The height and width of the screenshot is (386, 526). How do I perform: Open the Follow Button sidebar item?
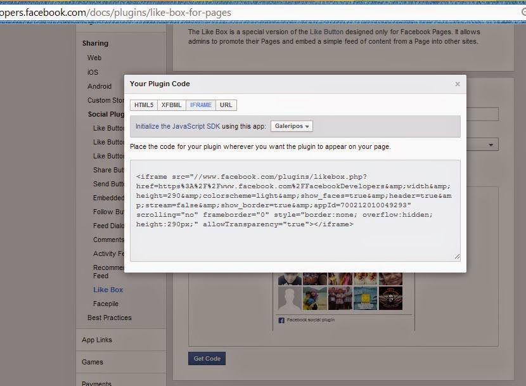click(x=109, y=212)
